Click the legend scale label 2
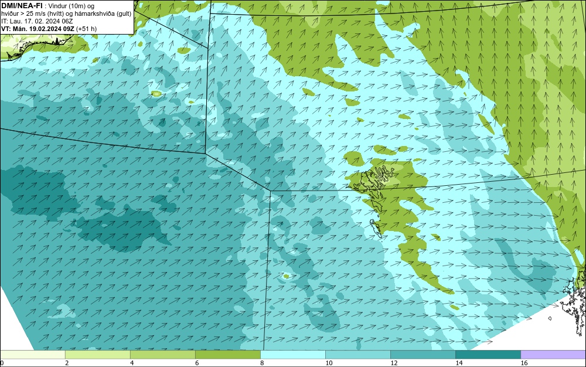This screenshot has height=367, width=586. (x=67, y=363)
